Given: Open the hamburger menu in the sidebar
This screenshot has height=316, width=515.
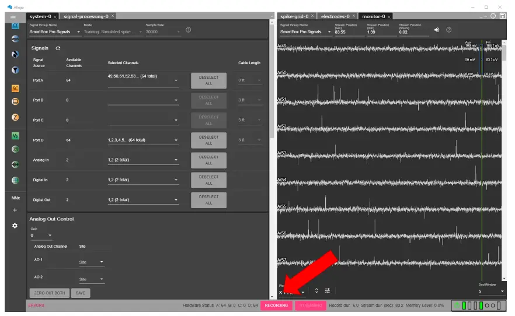Looking at the screenshot, I should (x=13, y=17).
